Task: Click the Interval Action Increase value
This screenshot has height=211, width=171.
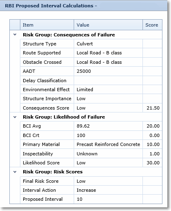Action: click(86, 190)
